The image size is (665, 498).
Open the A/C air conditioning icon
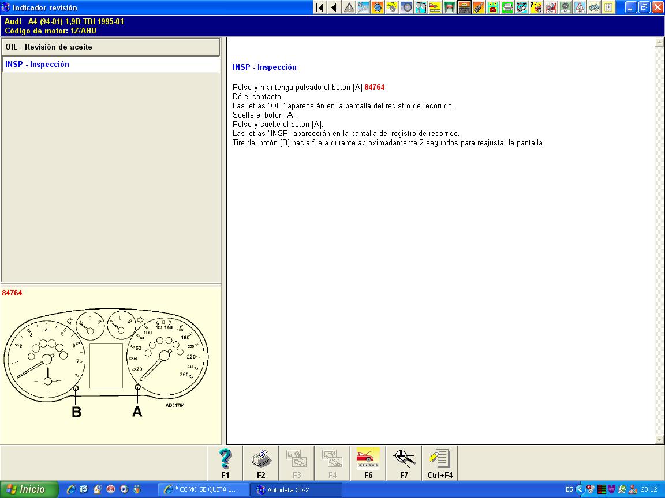point(565,7)
